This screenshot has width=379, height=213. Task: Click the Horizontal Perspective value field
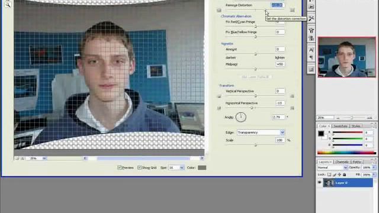(280, 103)
